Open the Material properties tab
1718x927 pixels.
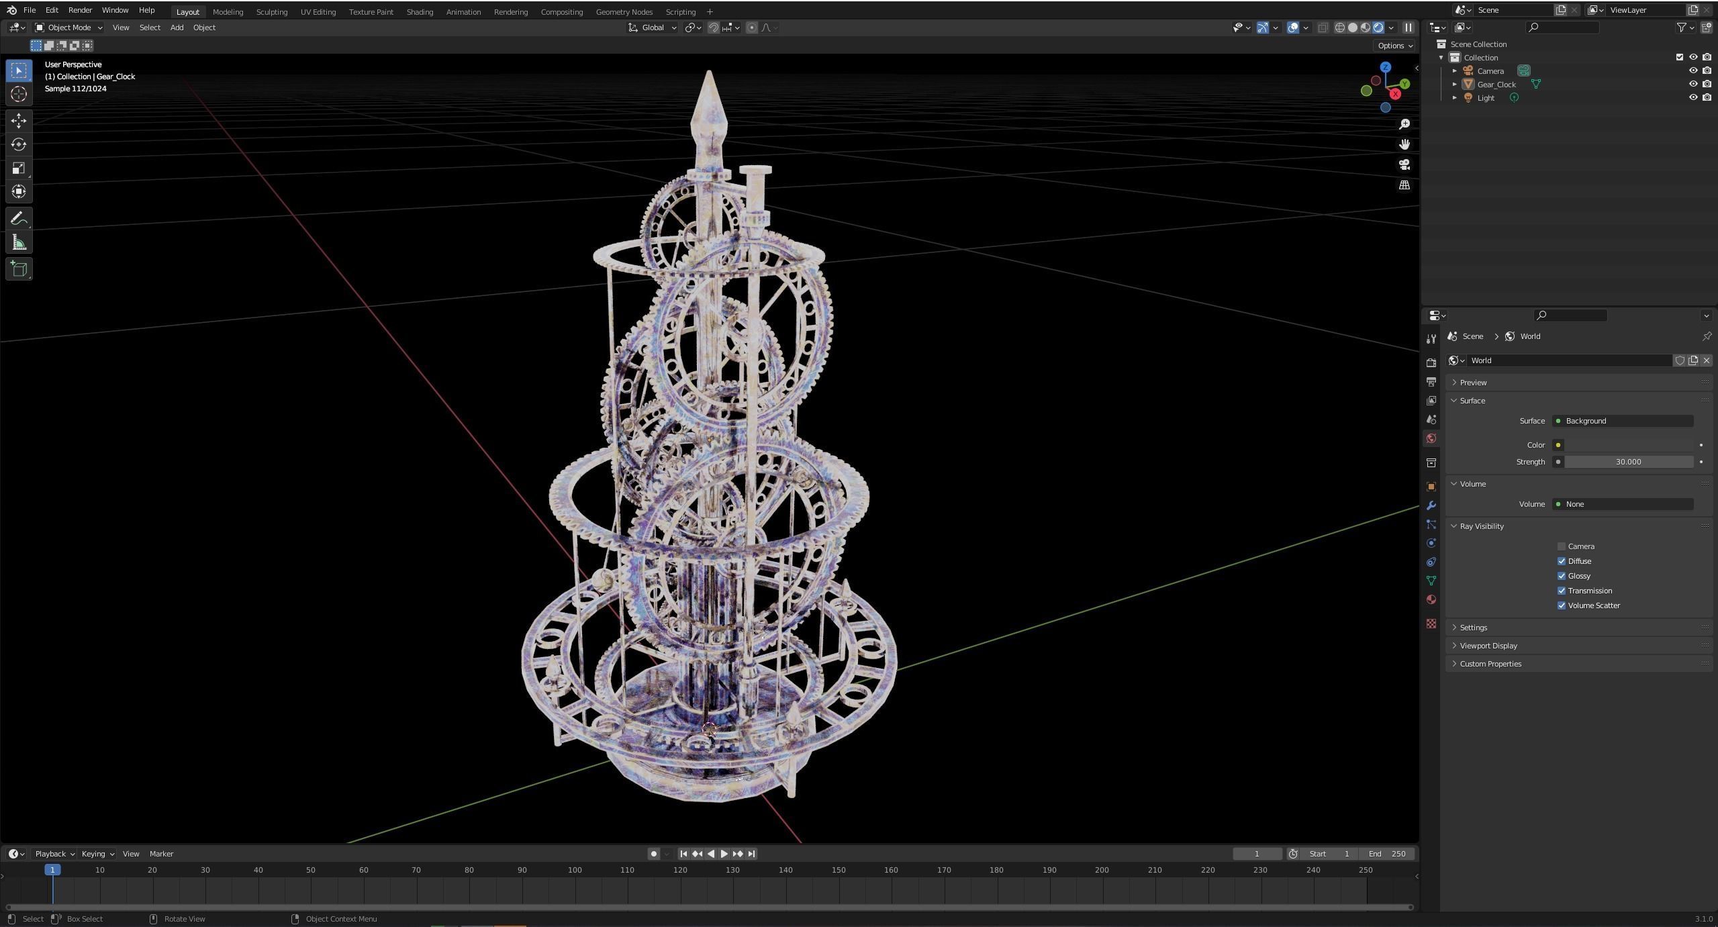1431,599
